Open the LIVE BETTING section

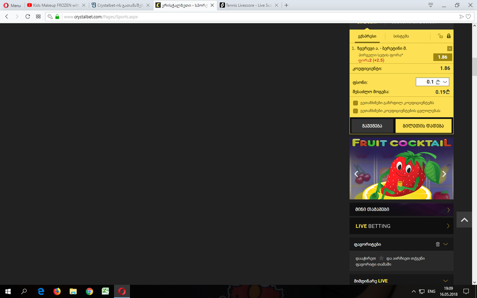[x=401, y=226]
